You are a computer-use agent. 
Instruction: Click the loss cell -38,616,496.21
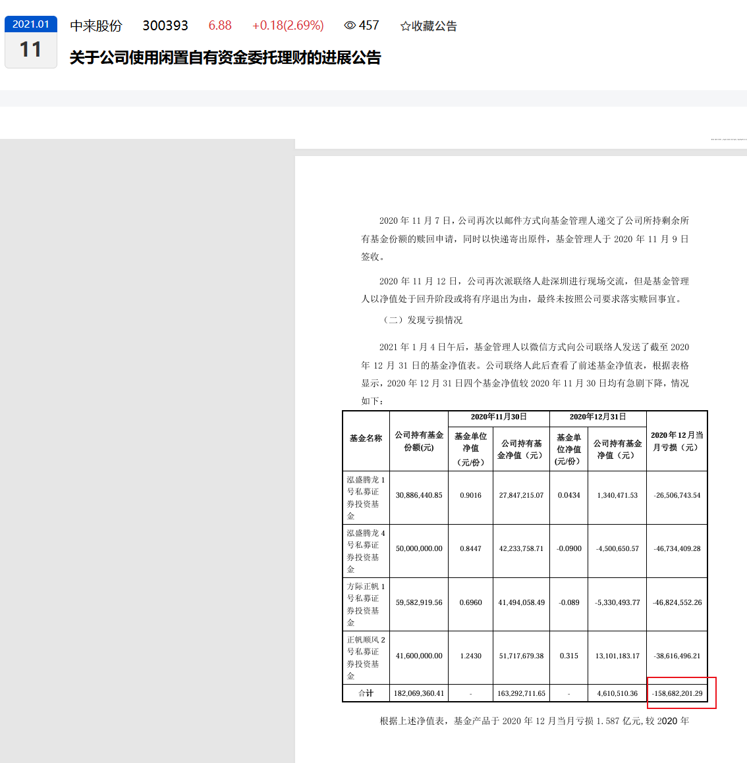click(677, 656)
